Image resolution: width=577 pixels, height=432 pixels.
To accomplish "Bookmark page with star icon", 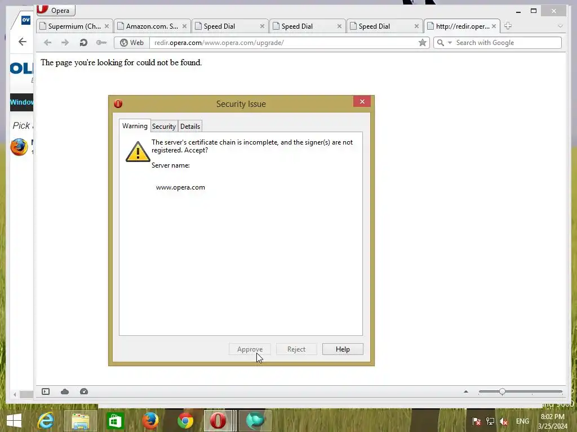I will (x=423, y=43).
